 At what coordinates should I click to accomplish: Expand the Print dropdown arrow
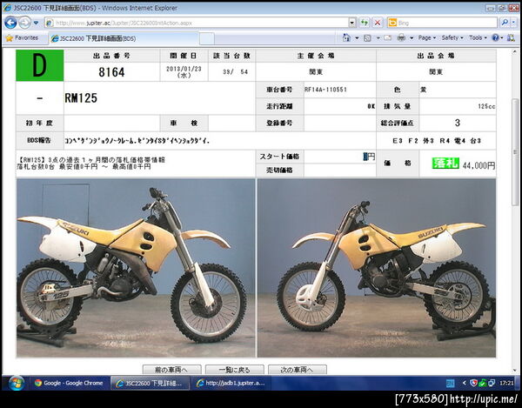click(x=412, y=38)
